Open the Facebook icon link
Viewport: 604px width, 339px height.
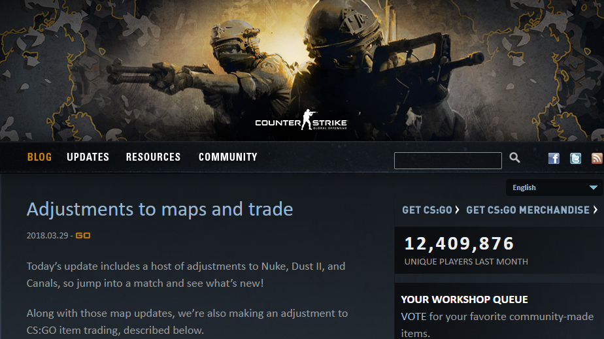(554, 158)
